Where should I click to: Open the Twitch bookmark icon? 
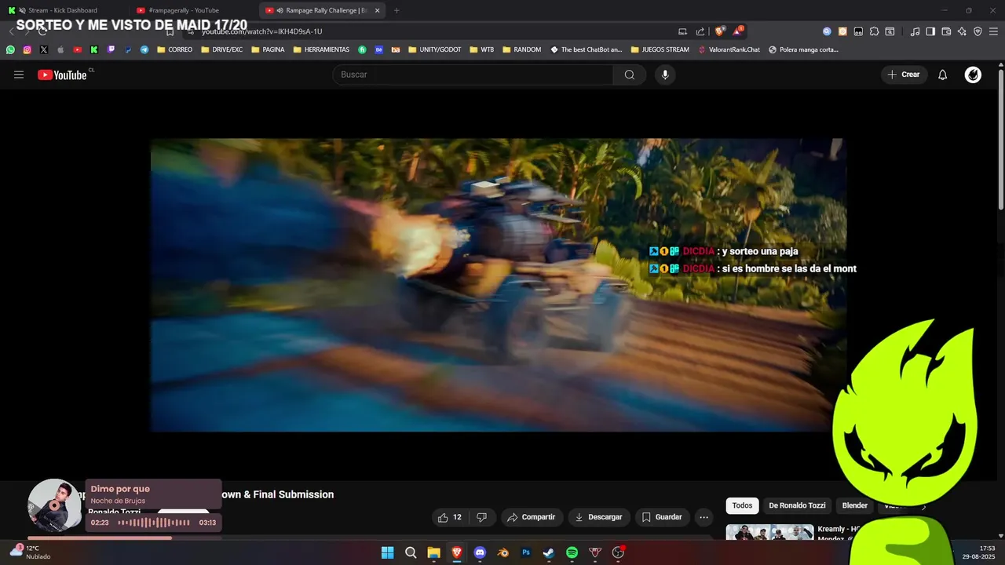tap(111, 49)
